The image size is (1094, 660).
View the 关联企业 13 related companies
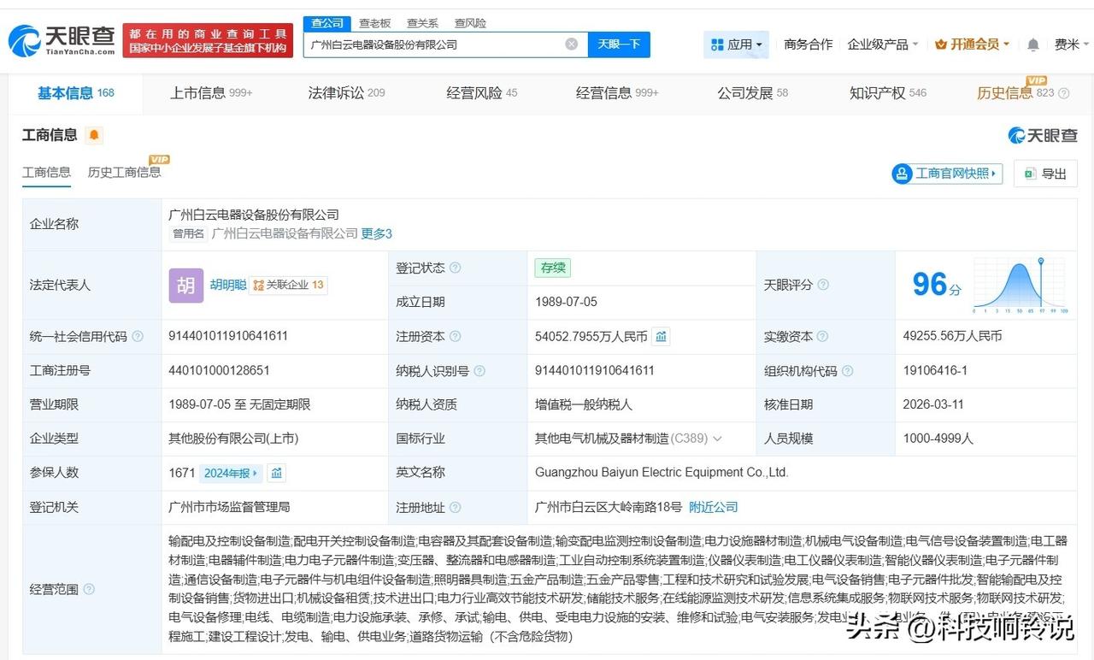[x=288, y=286]
